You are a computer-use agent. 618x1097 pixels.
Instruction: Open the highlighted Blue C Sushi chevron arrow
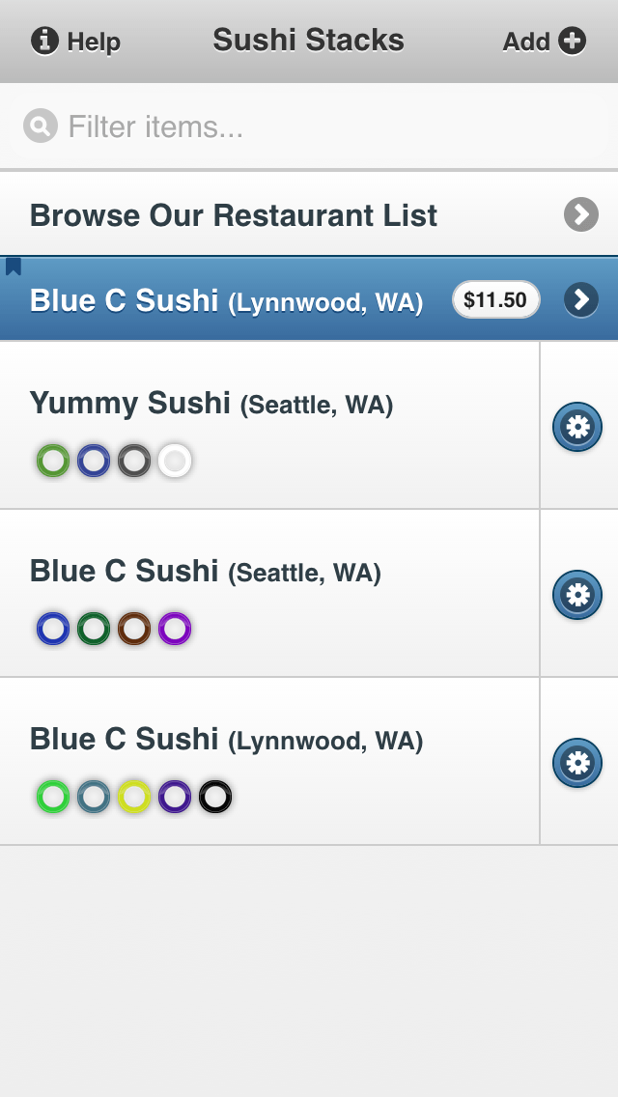pos(580,300)
